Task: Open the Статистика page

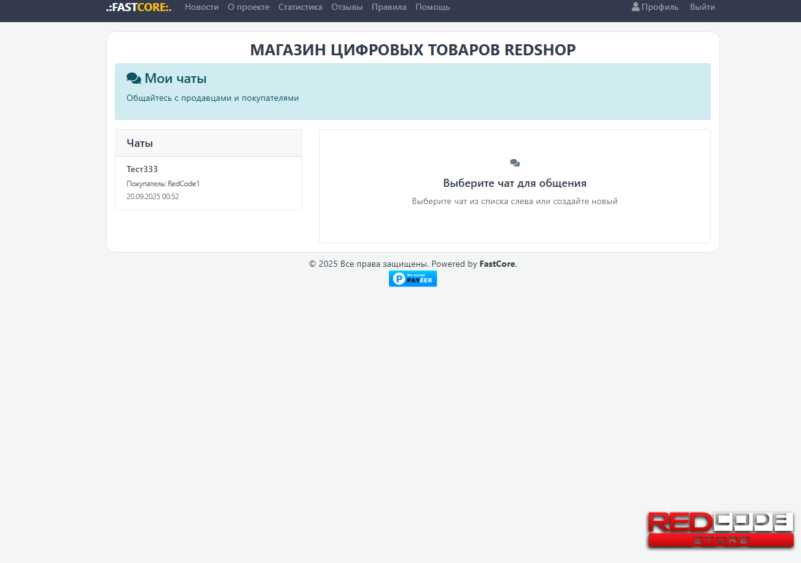Action: (300, 7)
